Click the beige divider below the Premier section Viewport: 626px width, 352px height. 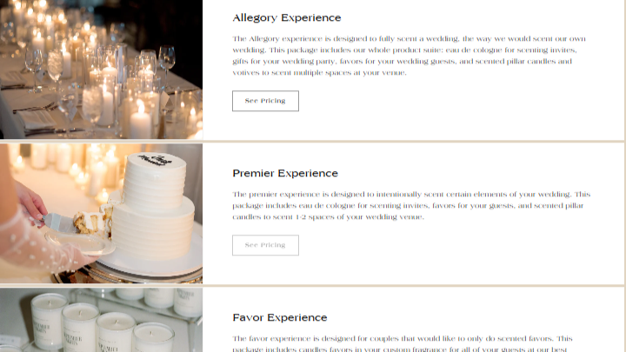click(x=312, y=286)
